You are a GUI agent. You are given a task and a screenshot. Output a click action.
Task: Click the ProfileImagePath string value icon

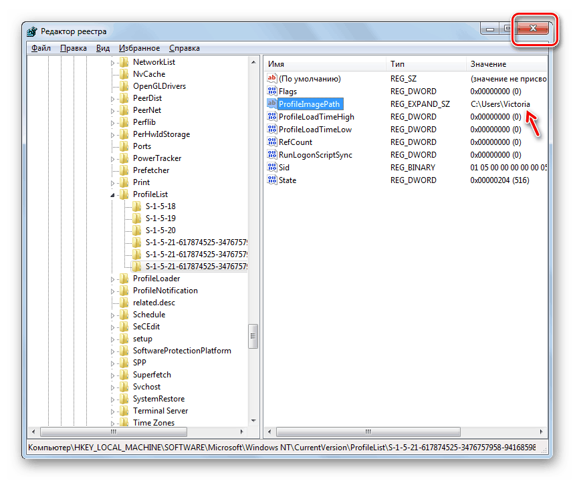coord(272,104)
